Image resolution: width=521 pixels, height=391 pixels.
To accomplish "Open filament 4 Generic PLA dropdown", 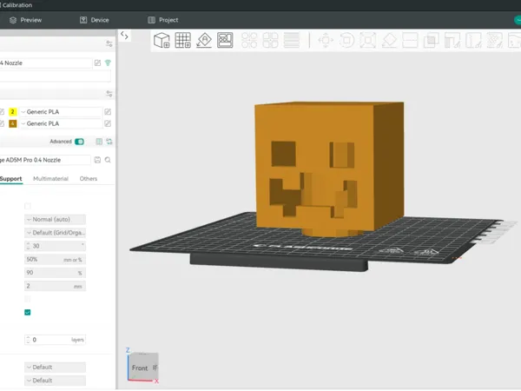I will click(61, 123).
